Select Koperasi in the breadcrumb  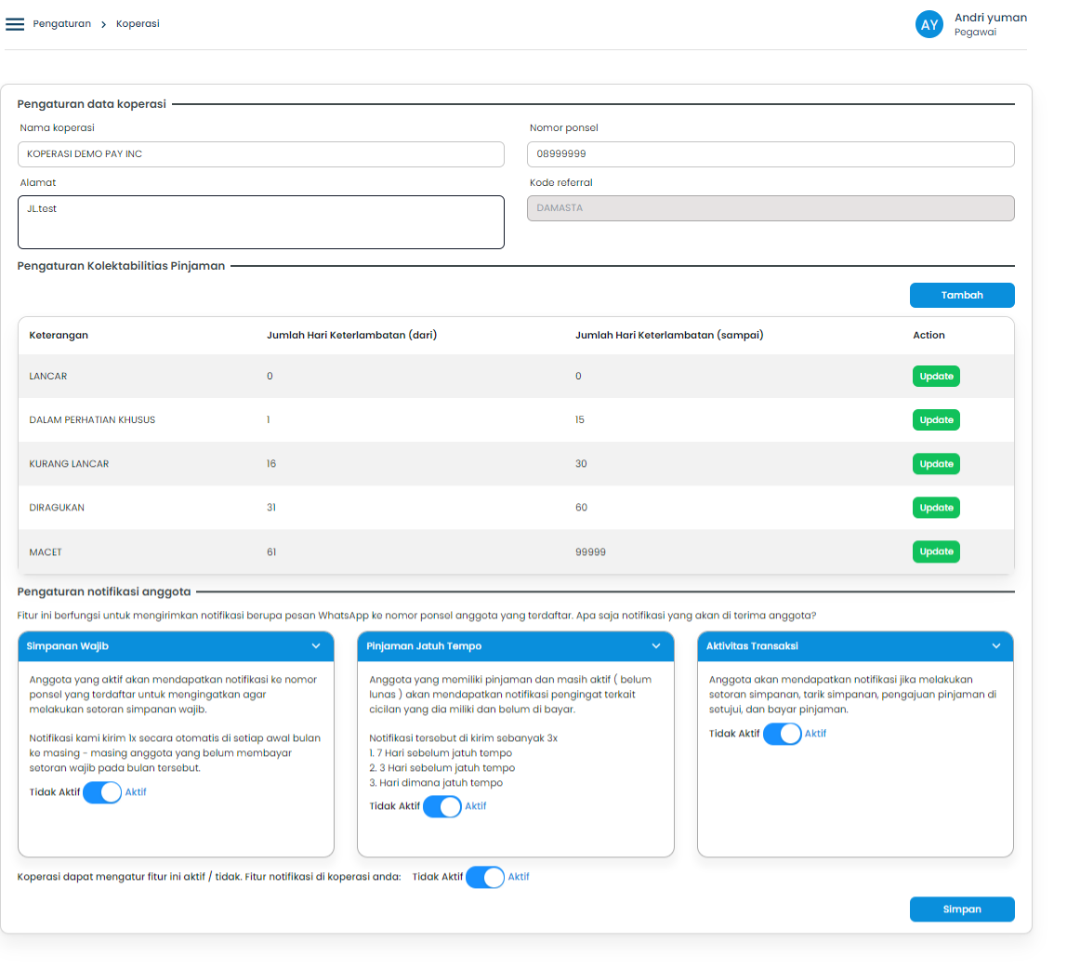[138, 24]
